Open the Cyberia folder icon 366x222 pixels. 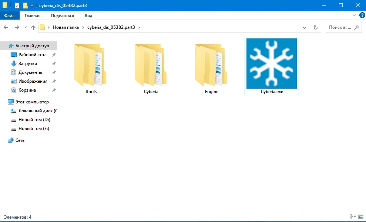click(x=151, y=65)
